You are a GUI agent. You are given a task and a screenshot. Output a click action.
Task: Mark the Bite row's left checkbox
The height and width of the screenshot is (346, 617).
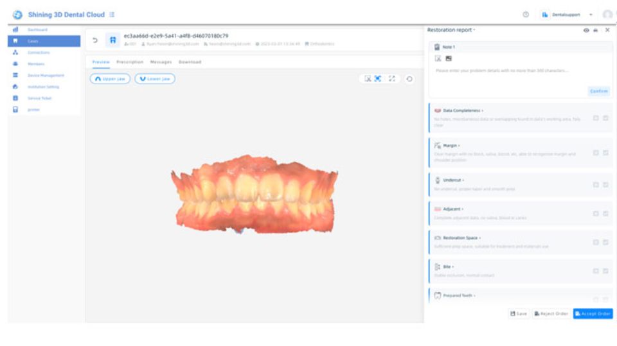coord(596,271)
